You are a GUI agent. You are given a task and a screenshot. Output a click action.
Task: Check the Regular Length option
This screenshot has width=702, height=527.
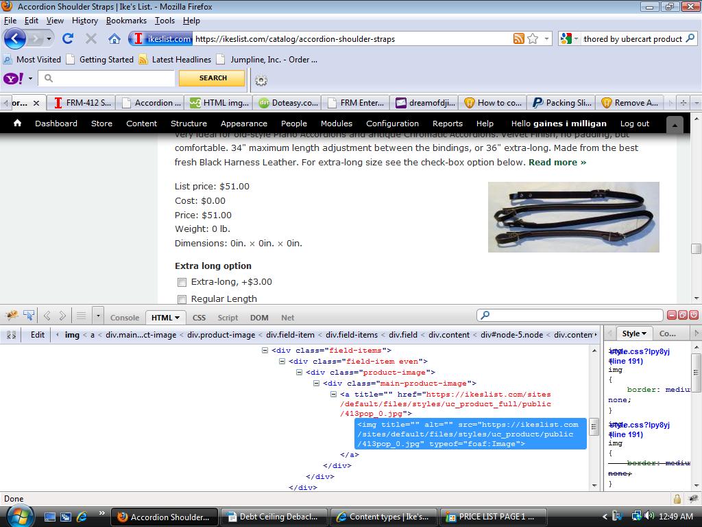[x=182, y=299]
